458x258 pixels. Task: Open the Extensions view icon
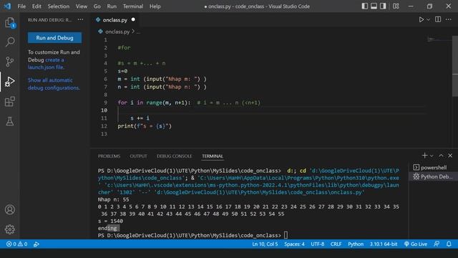pos(10,102)
